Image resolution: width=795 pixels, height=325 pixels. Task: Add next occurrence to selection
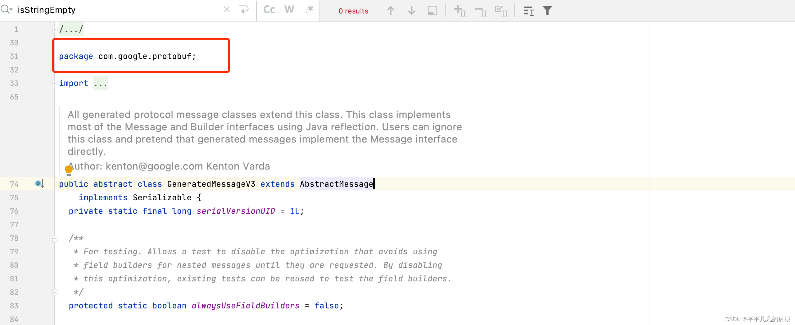point(460,10)
